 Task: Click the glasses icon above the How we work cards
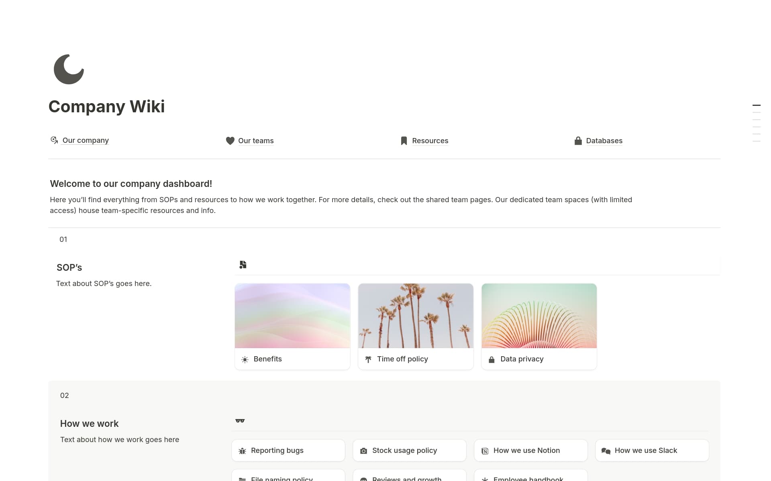click(x=240, y=420)
